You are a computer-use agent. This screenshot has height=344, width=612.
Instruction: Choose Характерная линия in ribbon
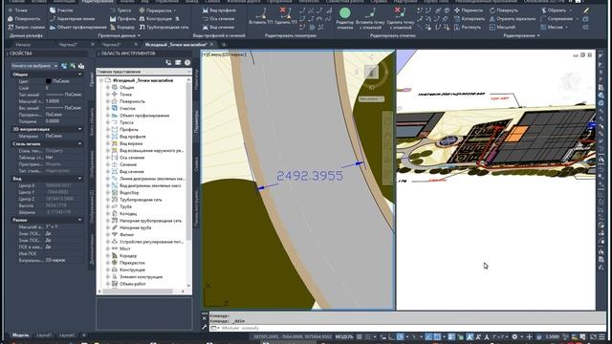73,19
